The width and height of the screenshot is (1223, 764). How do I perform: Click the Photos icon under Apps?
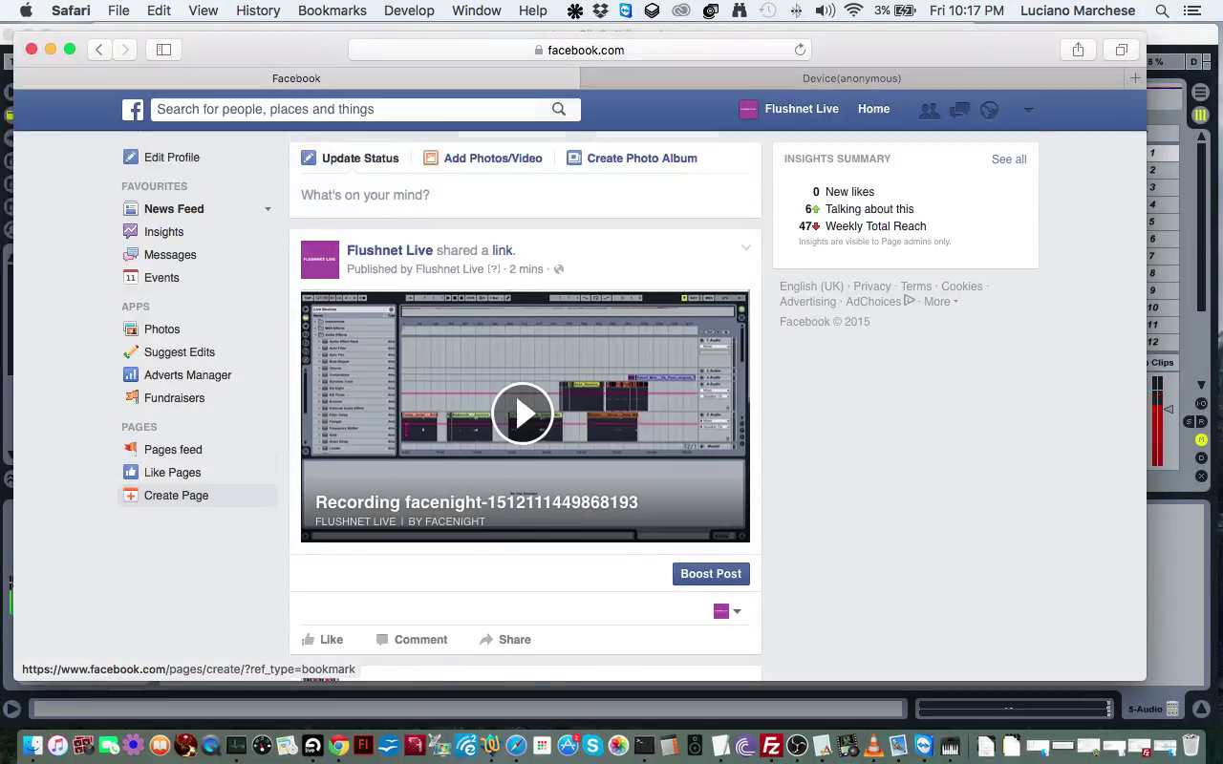[x=130, y=329]
